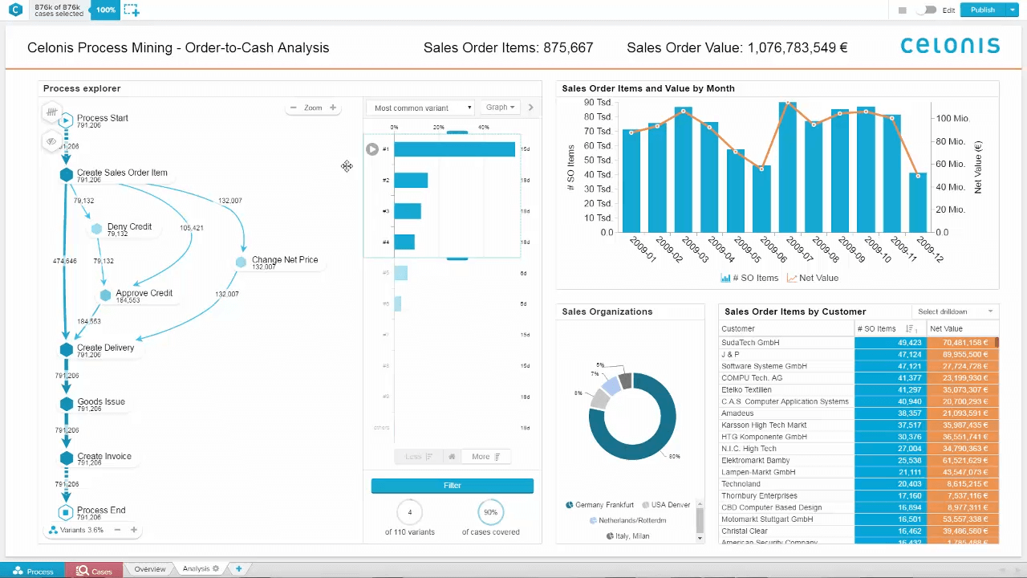
Task: Click the Variants 3.6% icon
Action: click(53, 530)
